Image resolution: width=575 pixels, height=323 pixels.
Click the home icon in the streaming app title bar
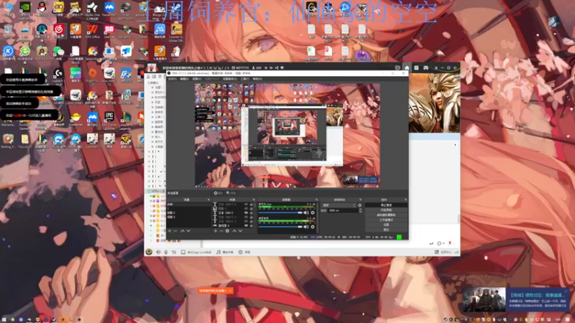click(407, 67)
